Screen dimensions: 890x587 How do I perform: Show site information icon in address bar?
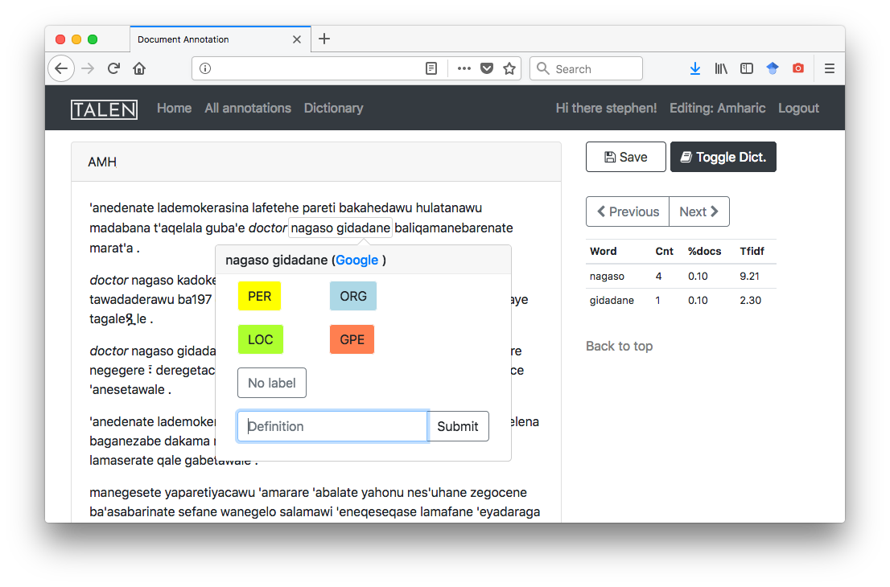(x=205, y=68)
